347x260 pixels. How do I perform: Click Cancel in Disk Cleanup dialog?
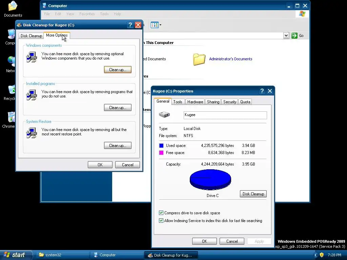click(x=127, y=165)
